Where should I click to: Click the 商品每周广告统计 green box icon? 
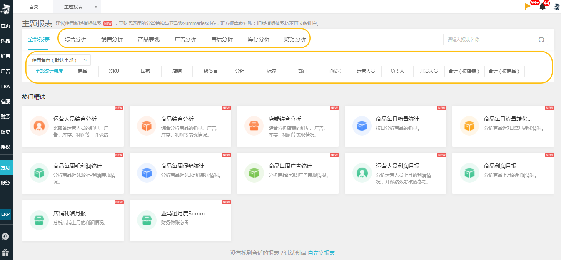click(254, 173)
